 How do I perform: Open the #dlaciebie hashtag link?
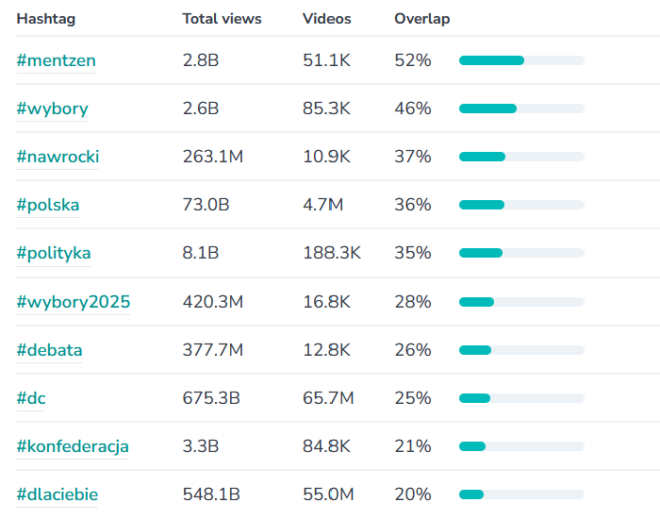coord(58,494)
